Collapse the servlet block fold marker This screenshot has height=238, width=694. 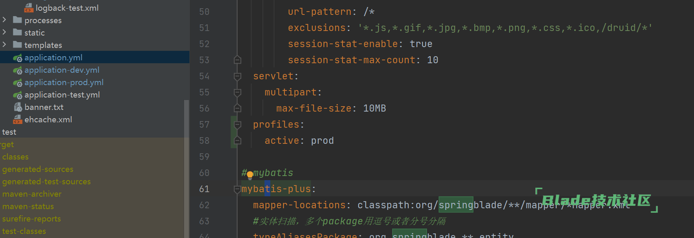click(x=238, y=76)
